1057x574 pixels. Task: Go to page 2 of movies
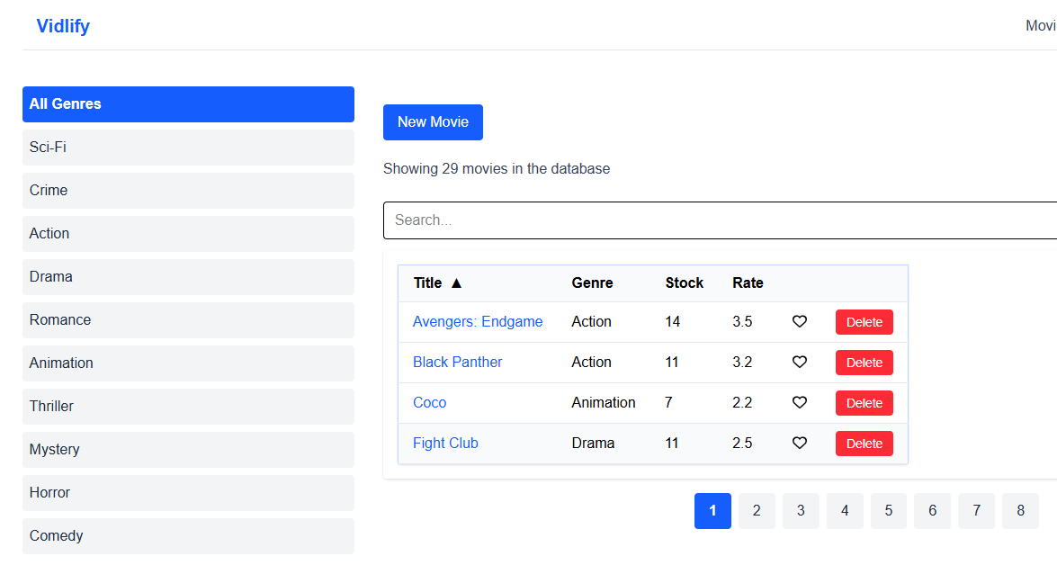click(757, 511)
